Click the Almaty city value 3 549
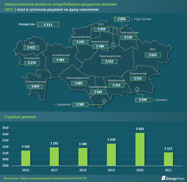The image size is (187, 182). click(143, 100)
